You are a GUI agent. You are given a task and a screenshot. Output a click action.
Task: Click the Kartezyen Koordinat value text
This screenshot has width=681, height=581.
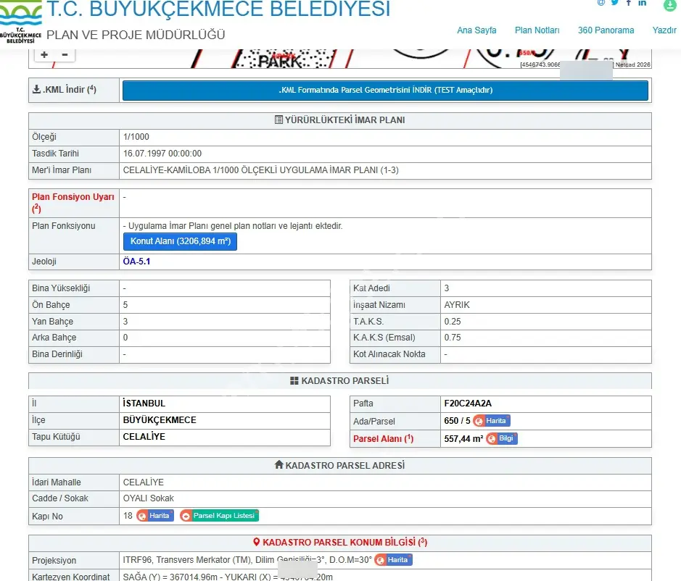click(228, 577)
